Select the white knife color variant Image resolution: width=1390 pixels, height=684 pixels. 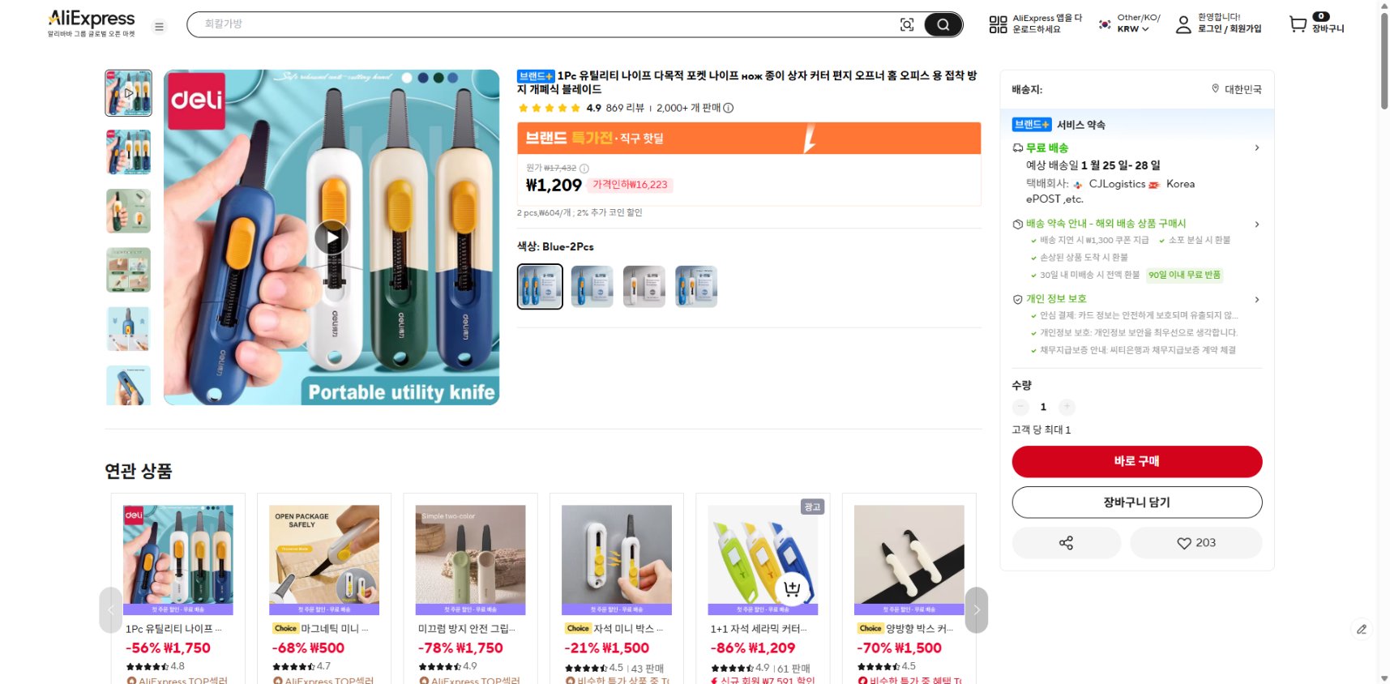point(644,285)
